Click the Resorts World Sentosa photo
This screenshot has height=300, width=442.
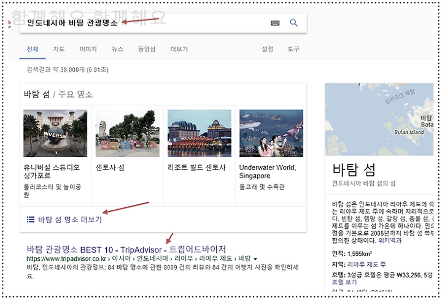[x=200, y=133]
